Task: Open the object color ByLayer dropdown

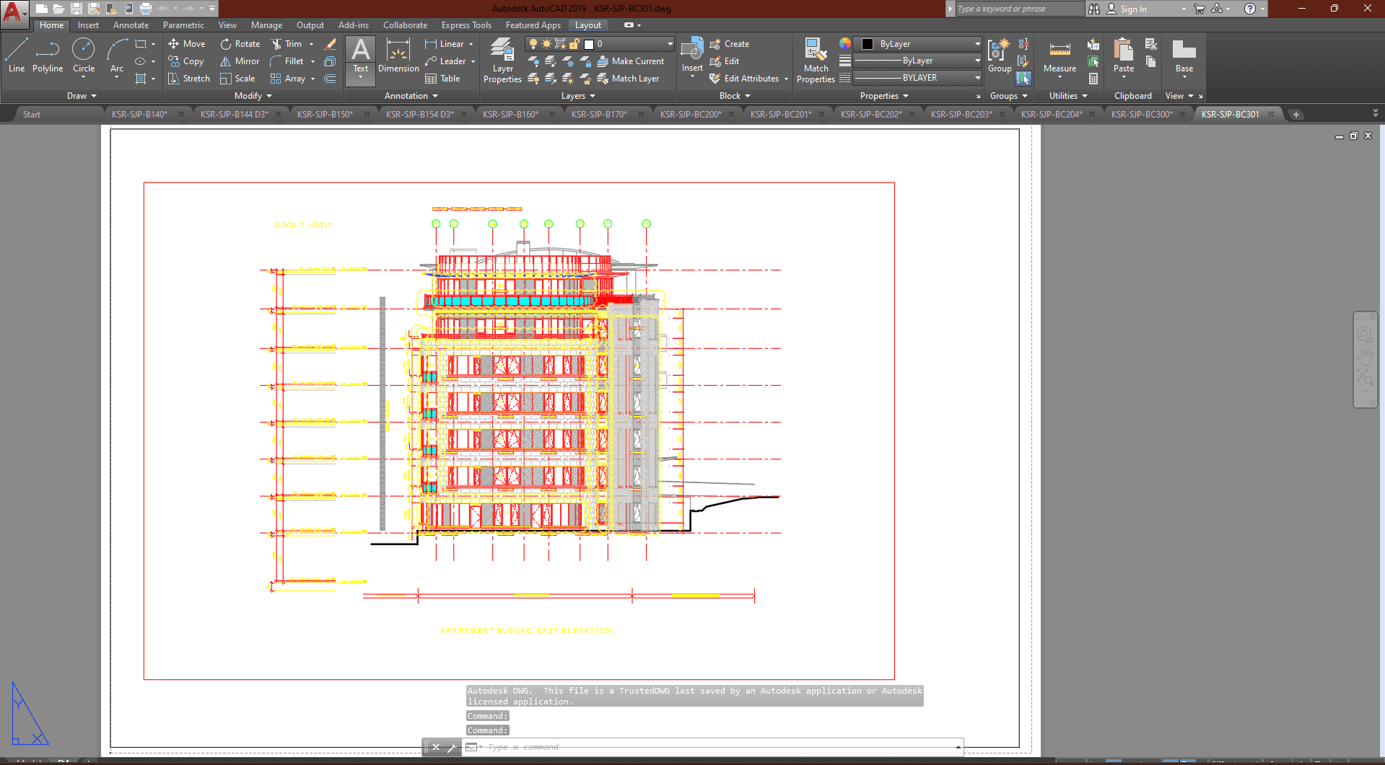Action: 917,44
